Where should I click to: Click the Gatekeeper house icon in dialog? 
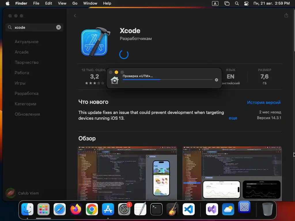click(x=115, y=80)
